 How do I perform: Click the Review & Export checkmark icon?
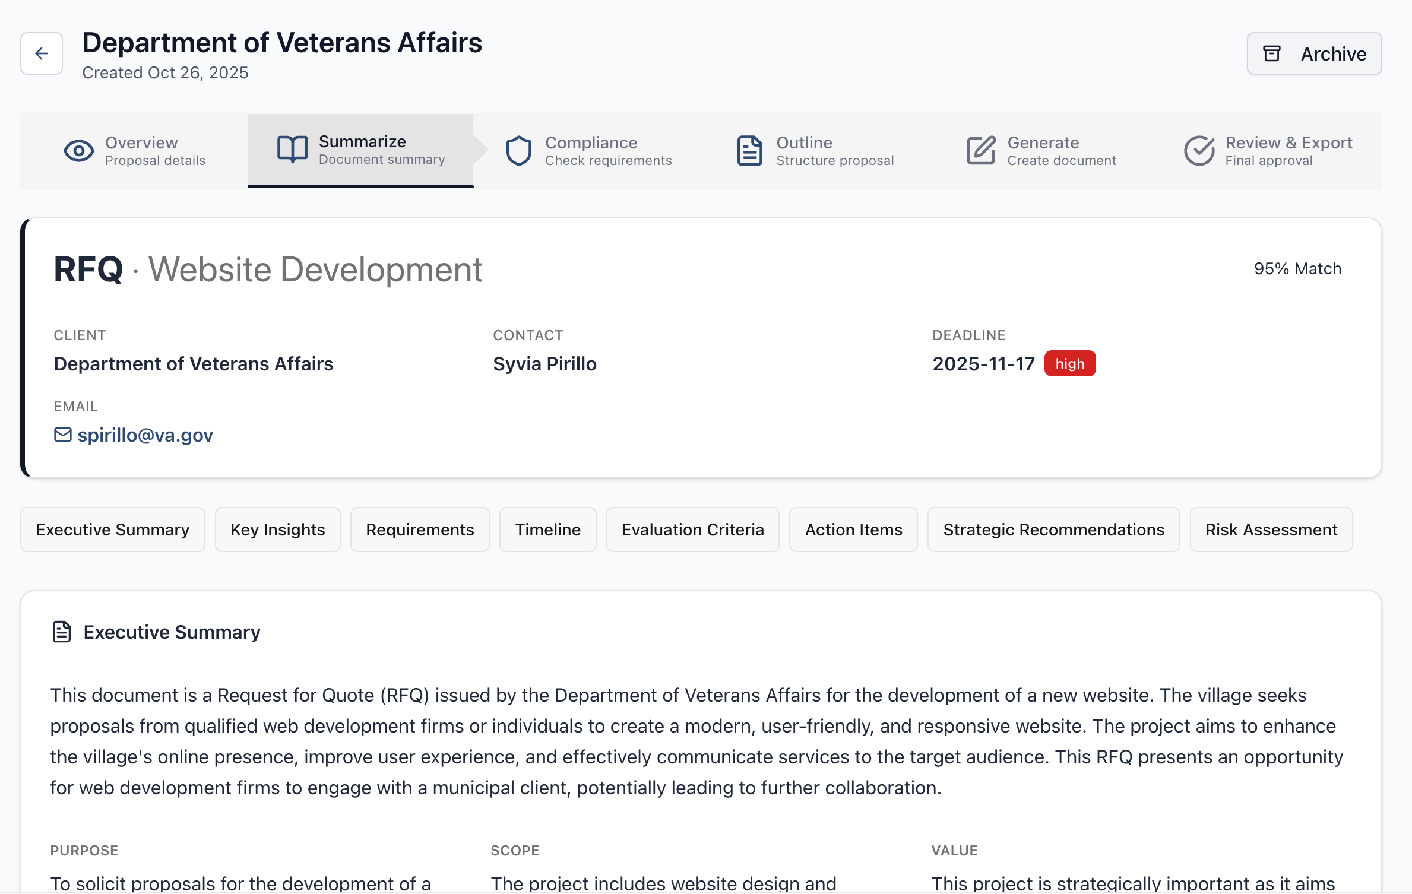[1199, 151]
